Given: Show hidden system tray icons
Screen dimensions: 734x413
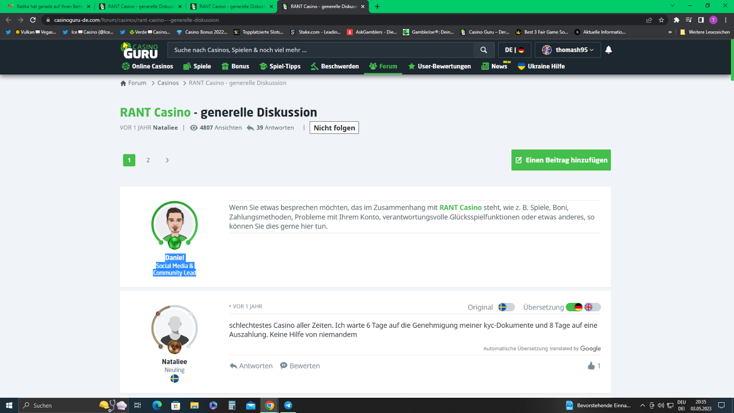Looking at the screenshot, I should click(x=642, y=405).
